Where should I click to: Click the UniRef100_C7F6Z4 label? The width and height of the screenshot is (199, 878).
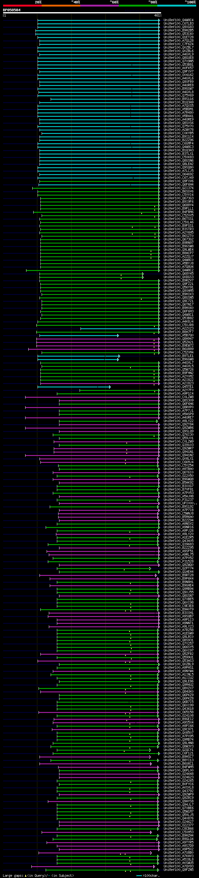[x=178, y=44]
